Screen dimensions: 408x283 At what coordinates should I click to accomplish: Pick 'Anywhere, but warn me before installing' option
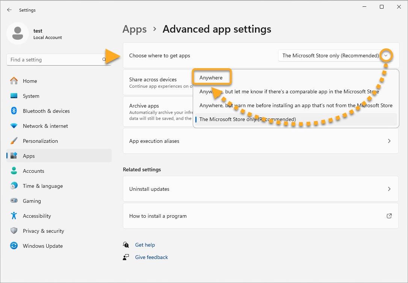(x=296, y=105)
